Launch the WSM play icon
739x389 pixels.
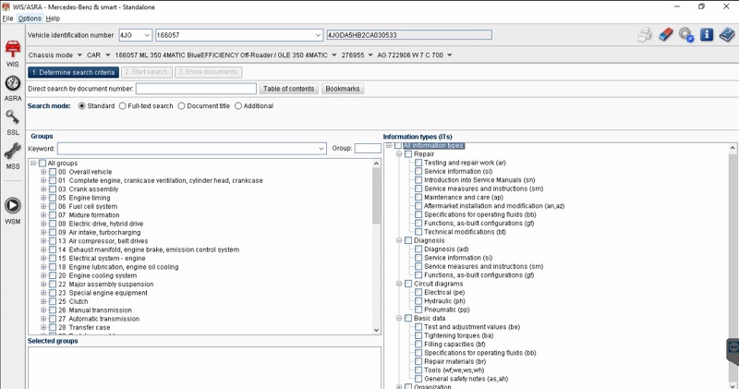point(13,207)
